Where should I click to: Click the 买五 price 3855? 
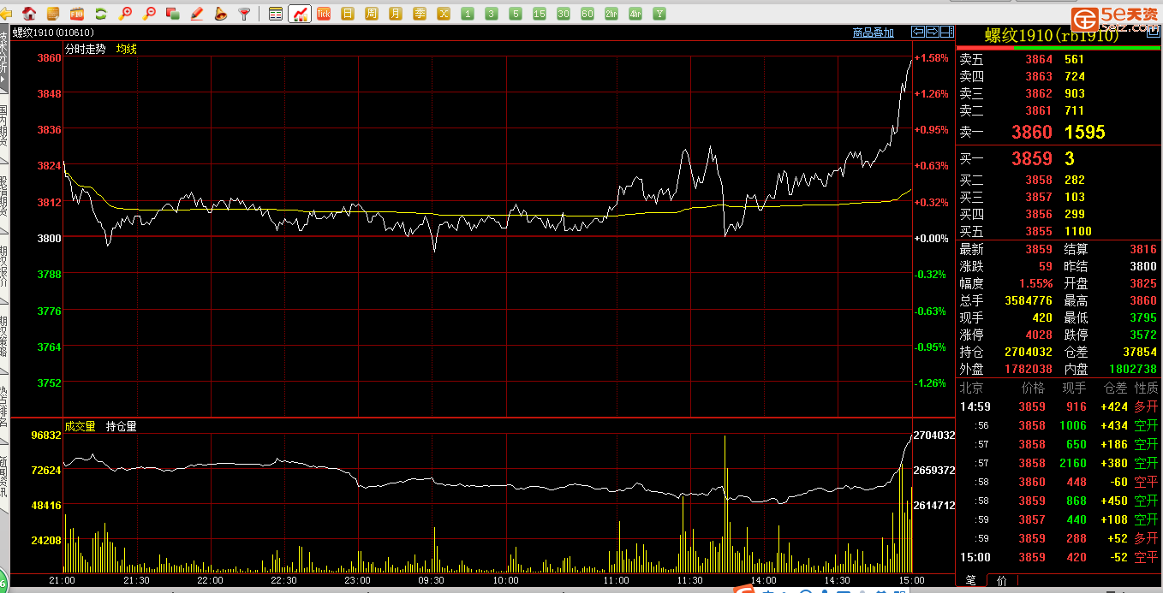[1039, 231]
